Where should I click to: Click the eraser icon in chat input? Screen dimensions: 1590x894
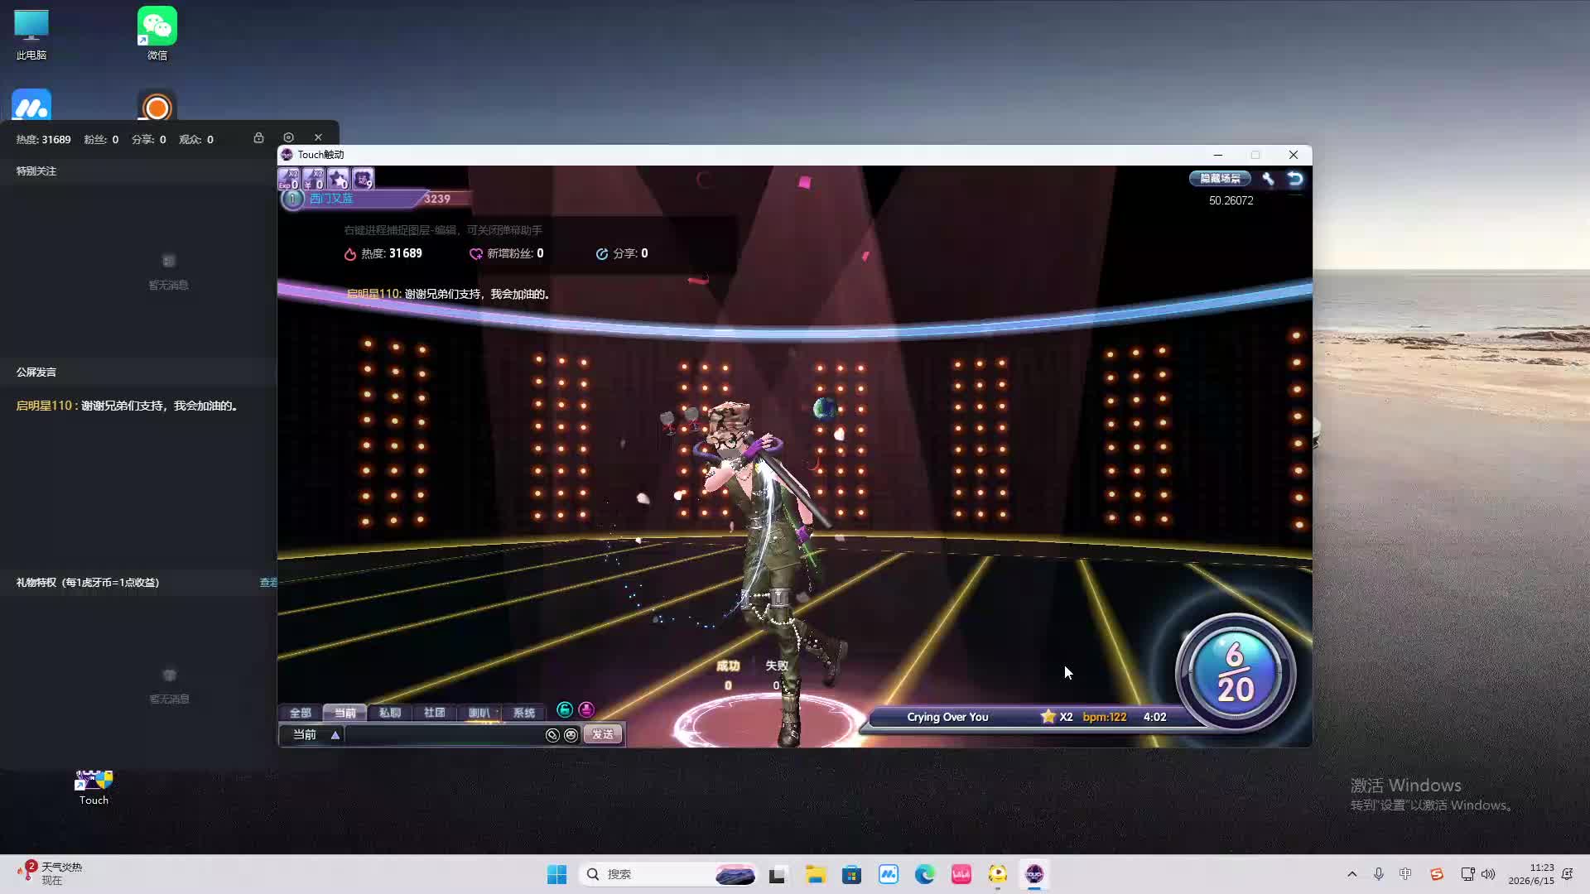[x=552, y=735]
